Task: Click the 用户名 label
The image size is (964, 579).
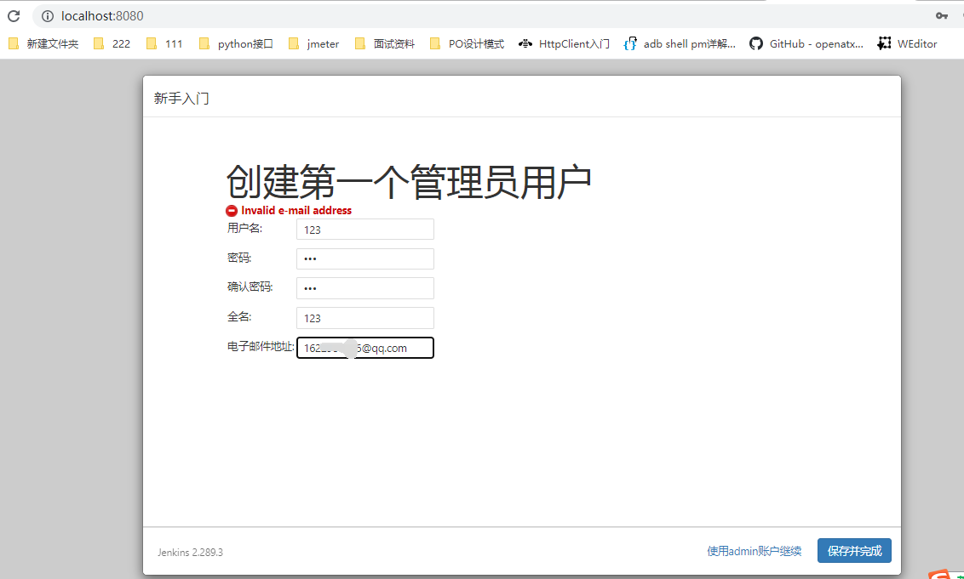Action: coord(244,229)
